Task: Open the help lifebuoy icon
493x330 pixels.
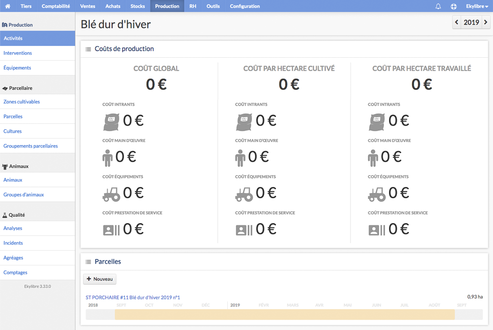Action: pos(454,6)
